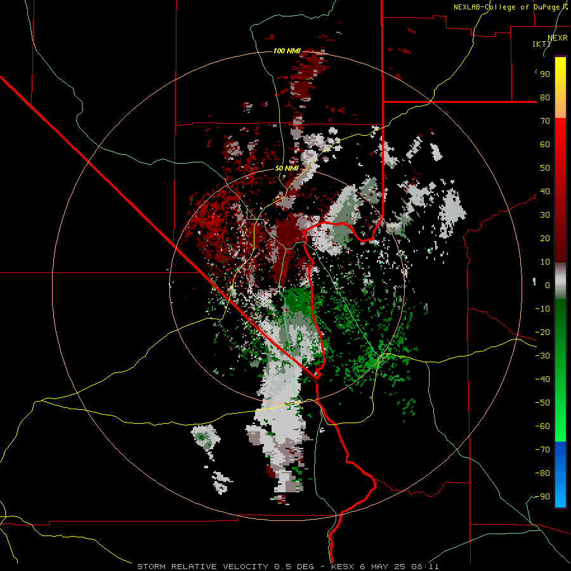Click the yellow top segment of color bar
The image size is (571, 571).
[560, 88]
